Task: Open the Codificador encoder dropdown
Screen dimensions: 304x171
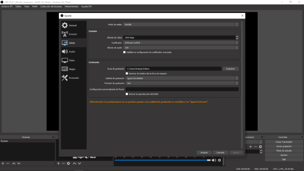Action: coord(181,43)
